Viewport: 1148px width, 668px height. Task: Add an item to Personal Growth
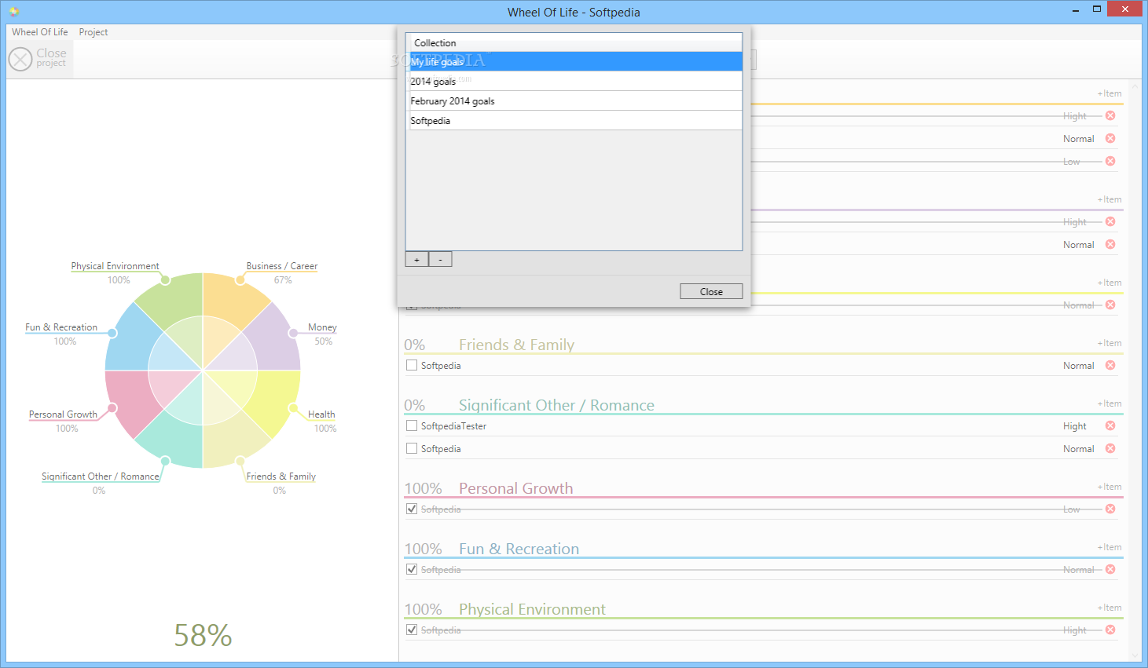[x=1109, y=487]
